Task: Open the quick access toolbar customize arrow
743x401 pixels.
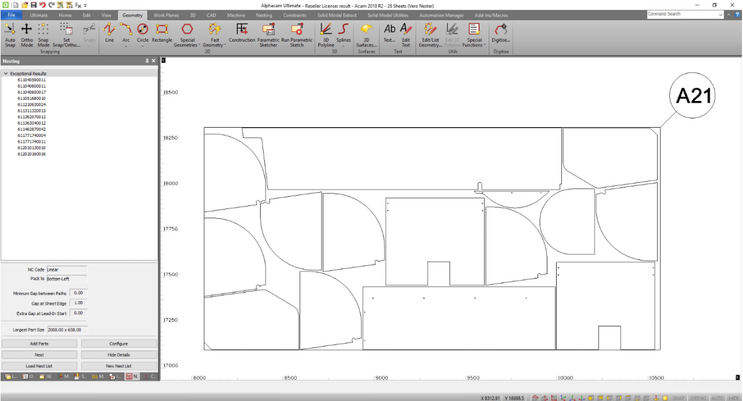Action: tap(85, 5)
